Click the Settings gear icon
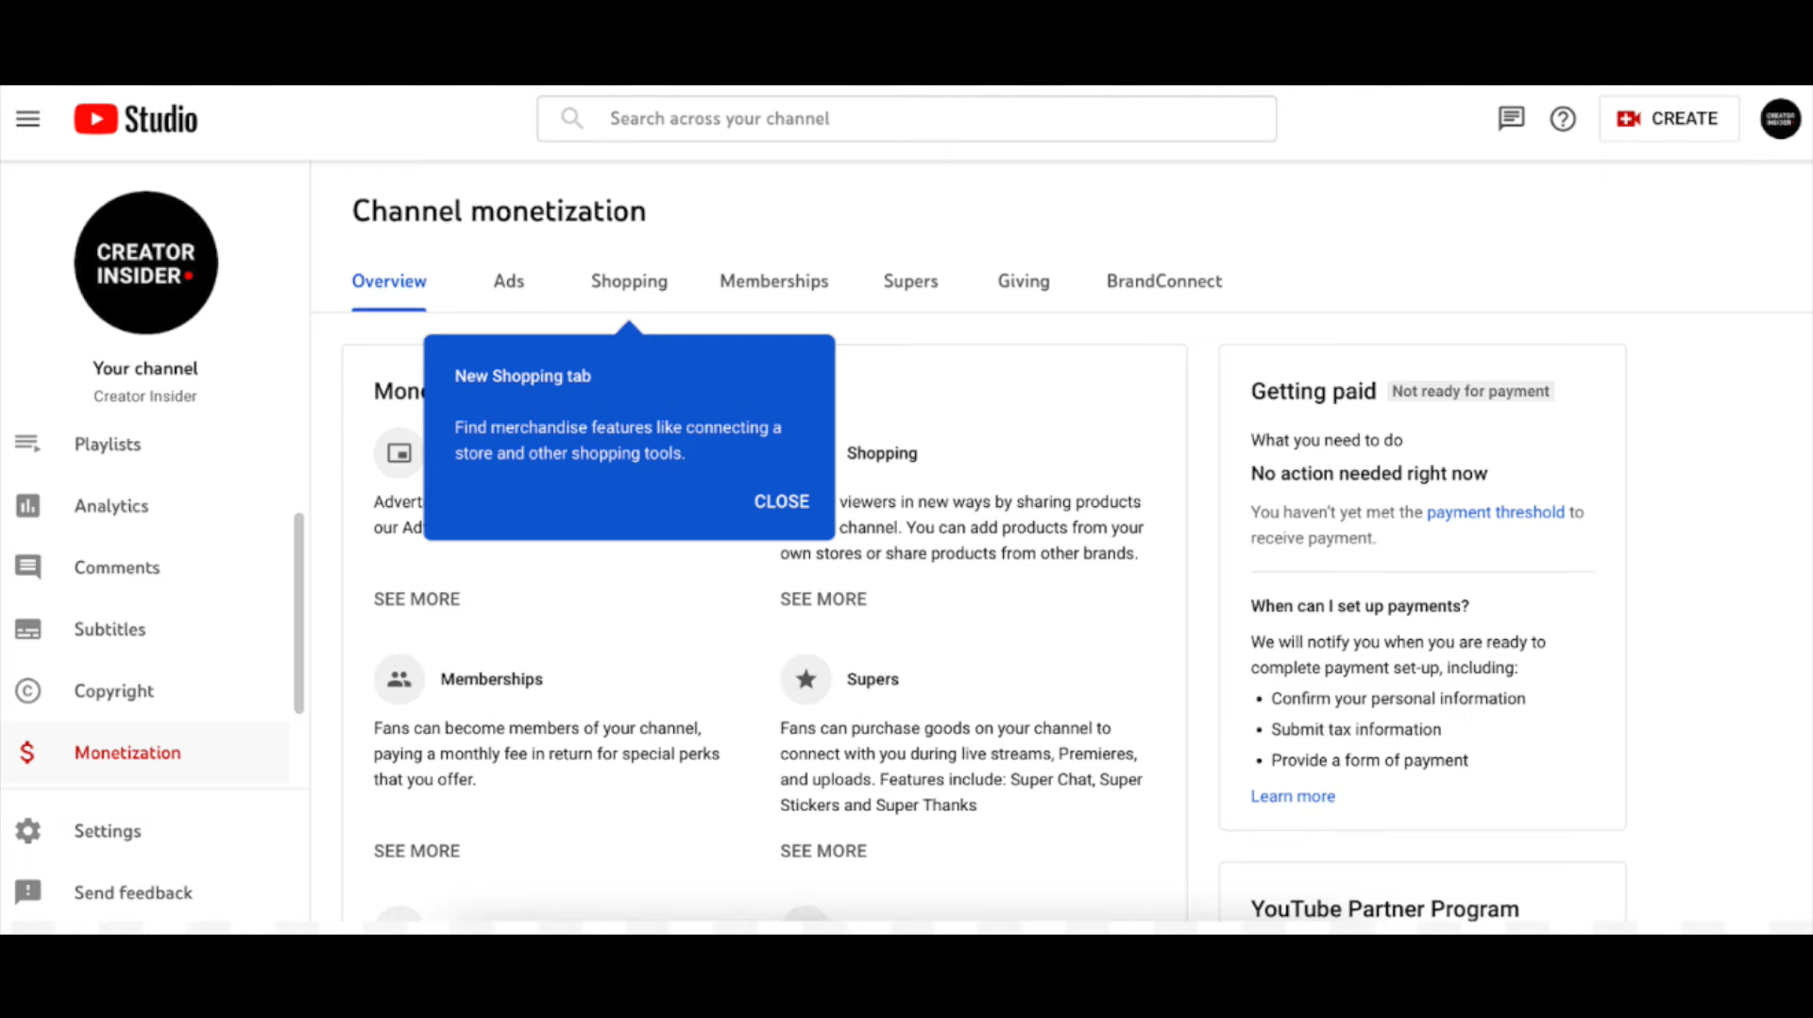 tap(27, 831)
